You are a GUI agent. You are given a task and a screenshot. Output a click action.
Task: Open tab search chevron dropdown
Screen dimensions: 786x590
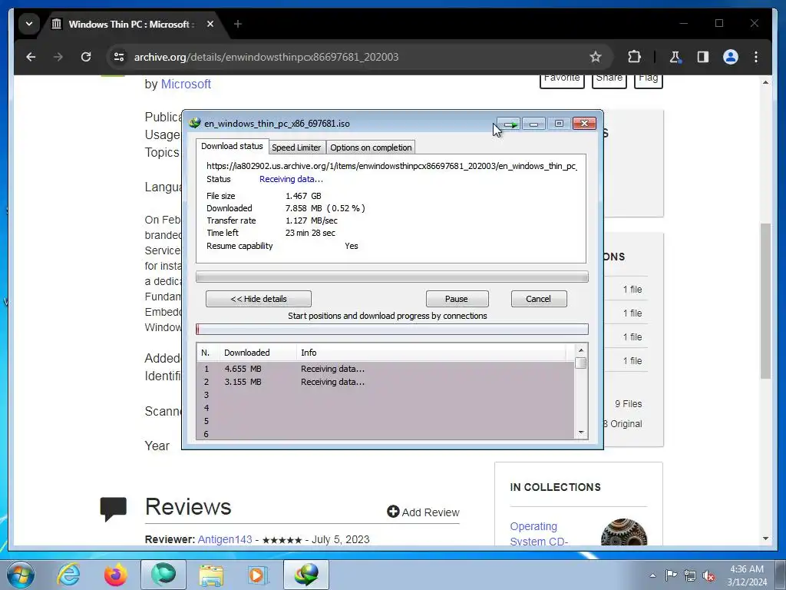coord(29,24)
